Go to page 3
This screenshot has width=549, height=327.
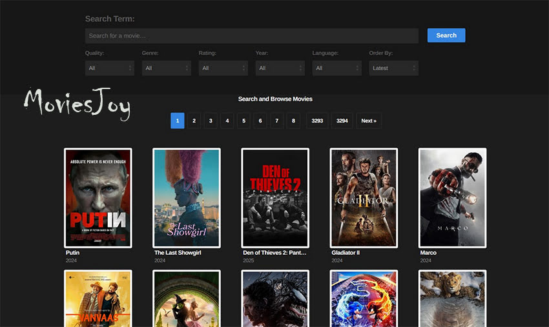(x=211, y=121)
